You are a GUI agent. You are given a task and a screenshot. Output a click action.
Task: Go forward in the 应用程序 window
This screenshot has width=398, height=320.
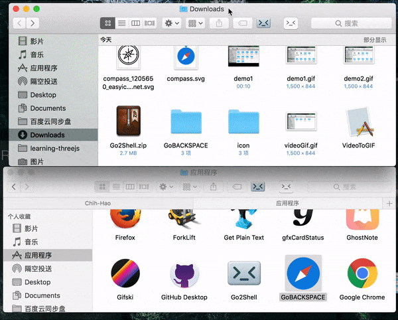[27, 187]
